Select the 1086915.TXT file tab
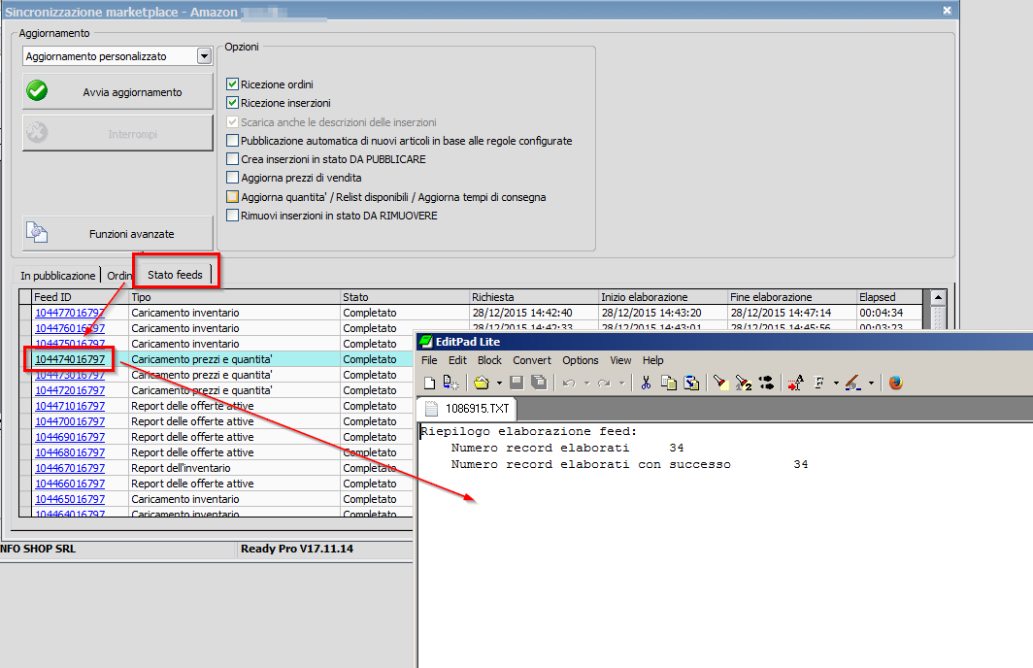Viewport: 1033px width, 668px height. 467,409
